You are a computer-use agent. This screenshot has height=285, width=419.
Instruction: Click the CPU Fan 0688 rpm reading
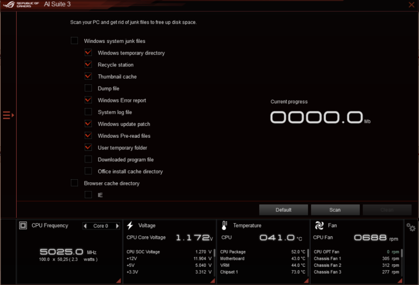(x=376, y=237)
